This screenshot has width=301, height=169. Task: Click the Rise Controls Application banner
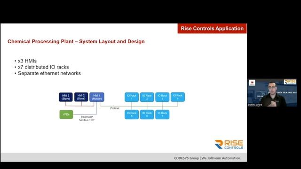coord(212,28)
